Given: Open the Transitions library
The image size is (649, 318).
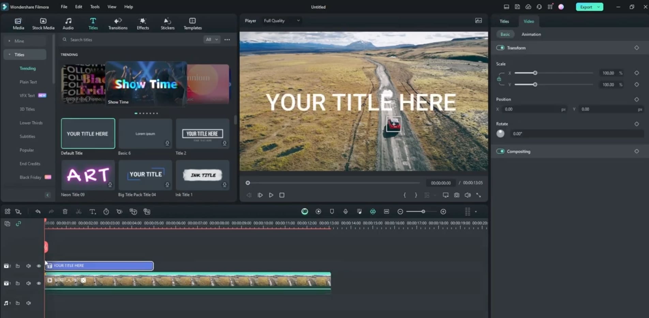Looking at the screenshot, I should tap(118, 24).
